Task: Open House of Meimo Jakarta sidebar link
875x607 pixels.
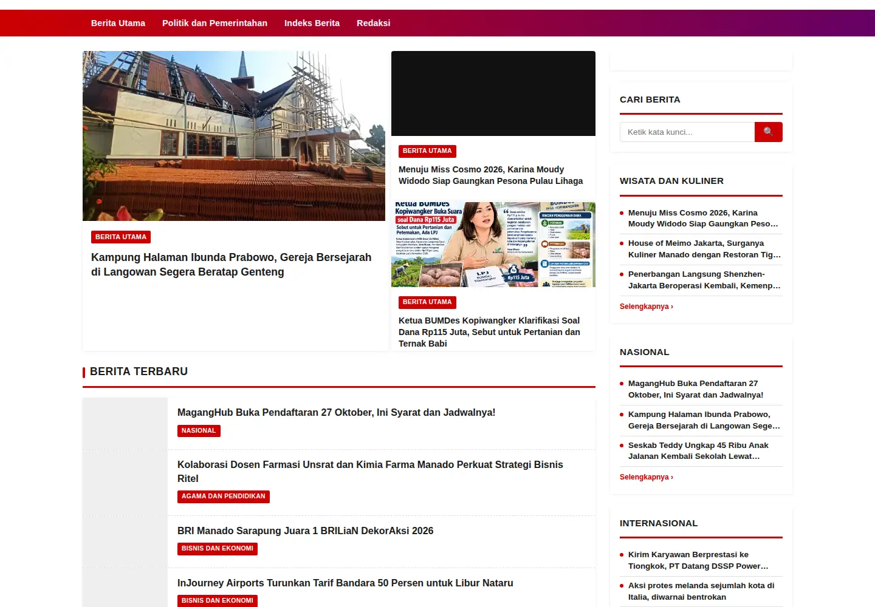Action: tap(704, 249)
